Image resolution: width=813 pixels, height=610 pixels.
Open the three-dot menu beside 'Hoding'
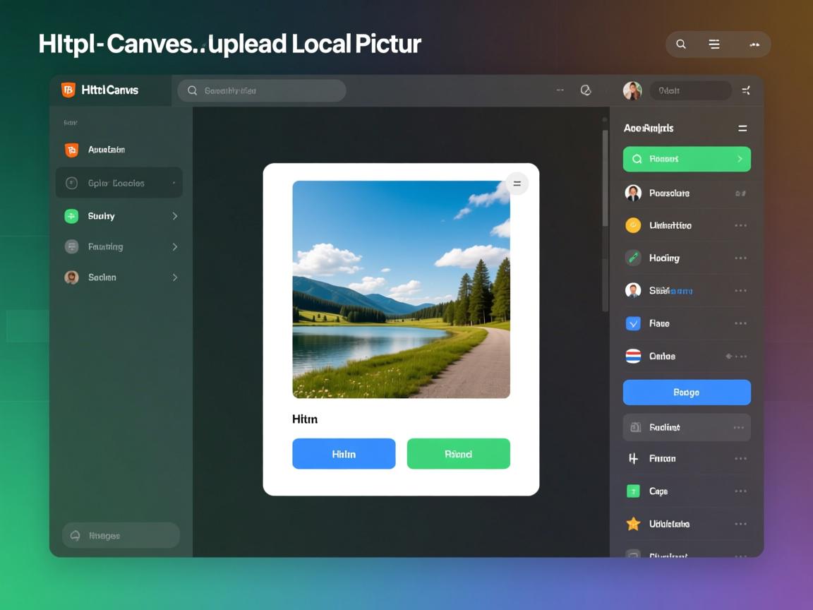[x=740, y=258]
